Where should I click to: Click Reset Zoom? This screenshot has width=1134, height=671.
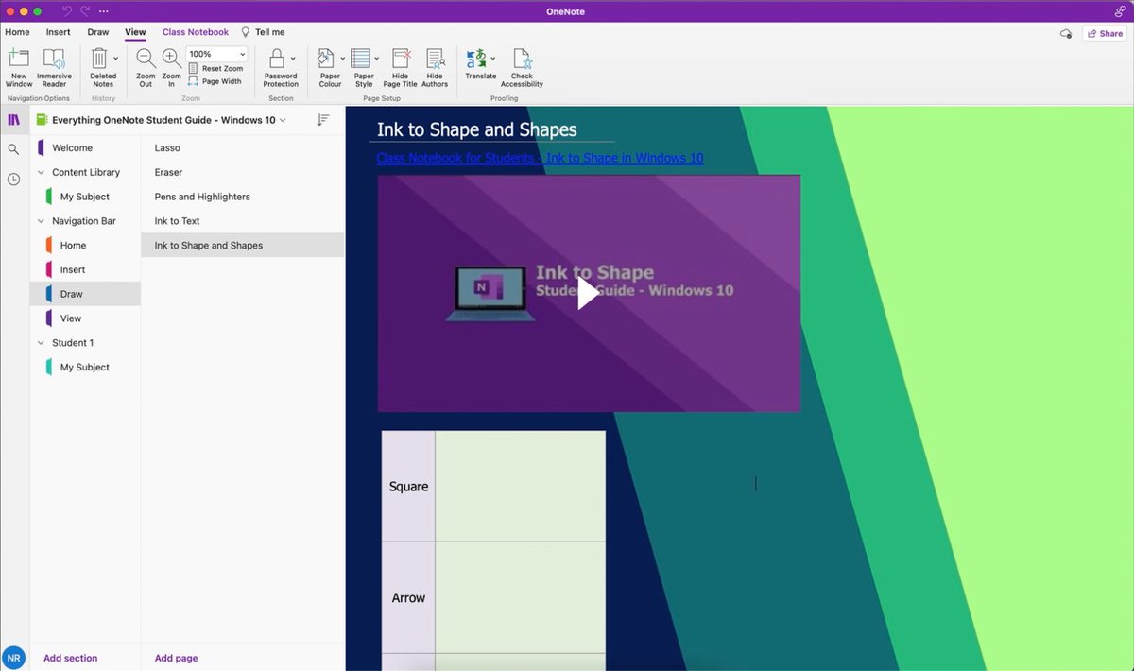pyautogui.click(x=216, y=68)
